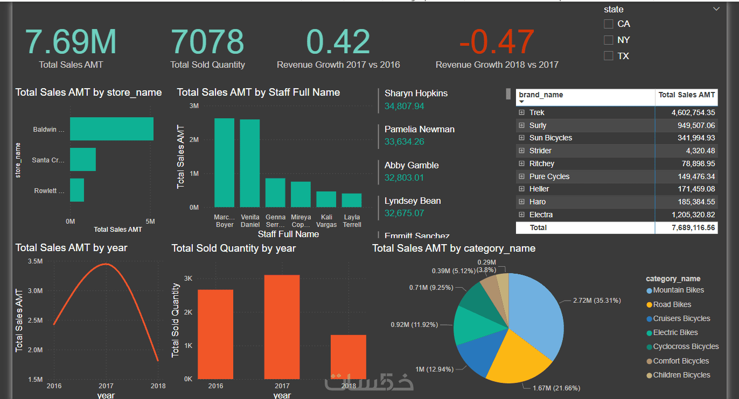This screenshot has width=739, height=399.
Task: Click the 1,205,320.82 Electra sales cell
Action: [693, 215]
